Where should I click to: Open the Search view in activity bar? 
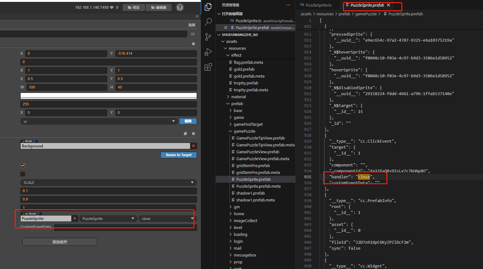208,22
